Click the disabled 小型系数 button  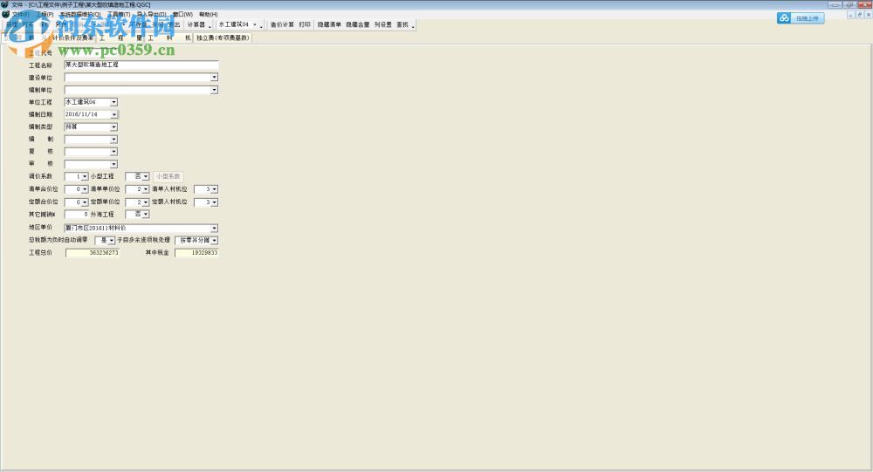(168, 176)
